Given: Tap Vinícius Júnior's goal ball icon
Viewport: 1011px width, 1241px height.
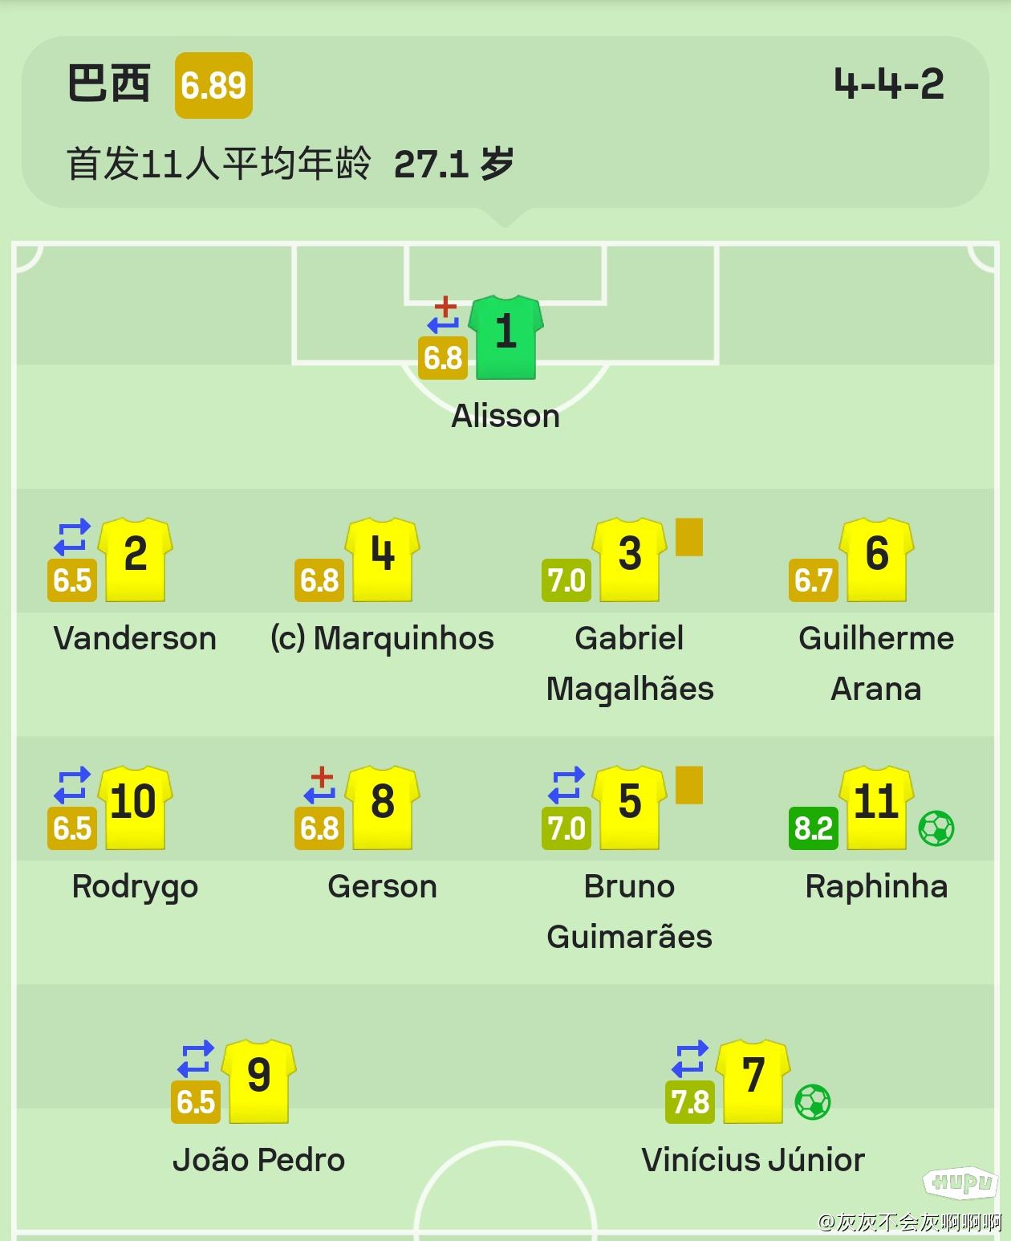Looking at the screenshot, I should (x=812, y=1102).
